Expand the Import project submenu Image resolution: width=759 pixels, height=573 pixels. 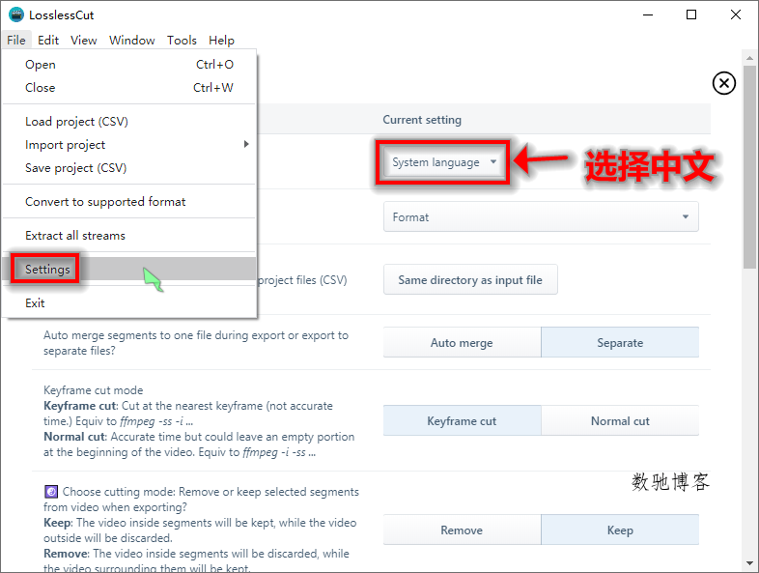click(x=129, y=145)
